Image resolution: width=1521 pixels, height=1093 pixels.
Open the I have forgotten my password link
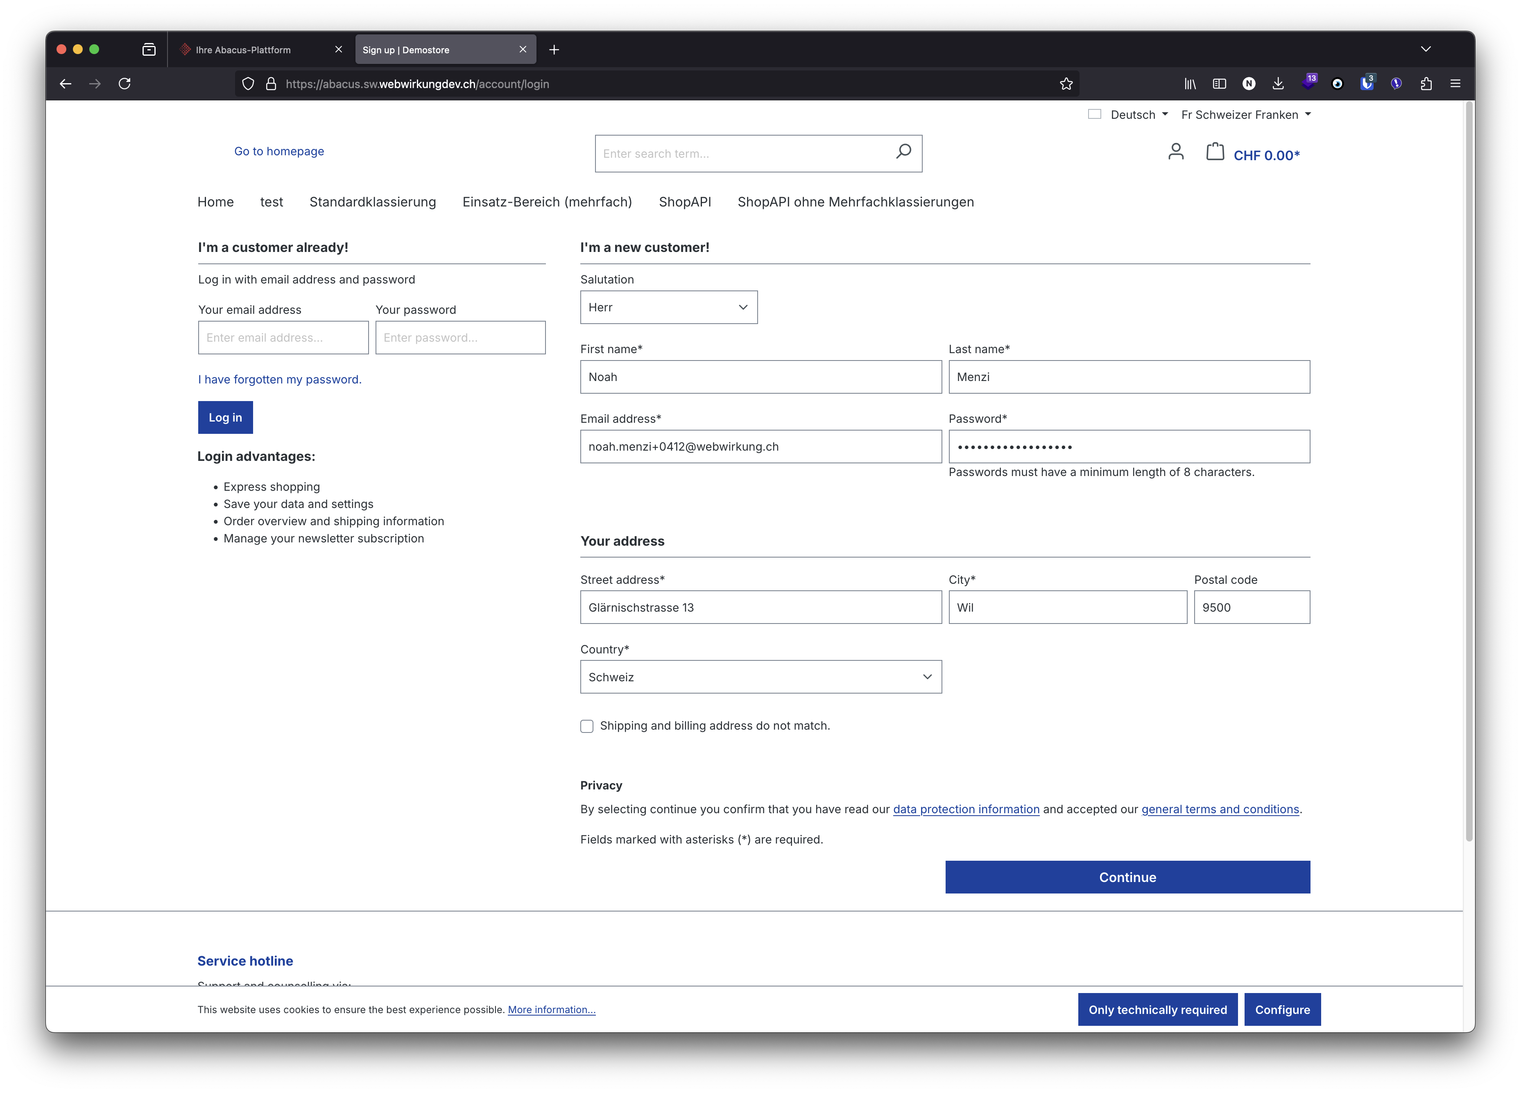(x=280, y=379)
